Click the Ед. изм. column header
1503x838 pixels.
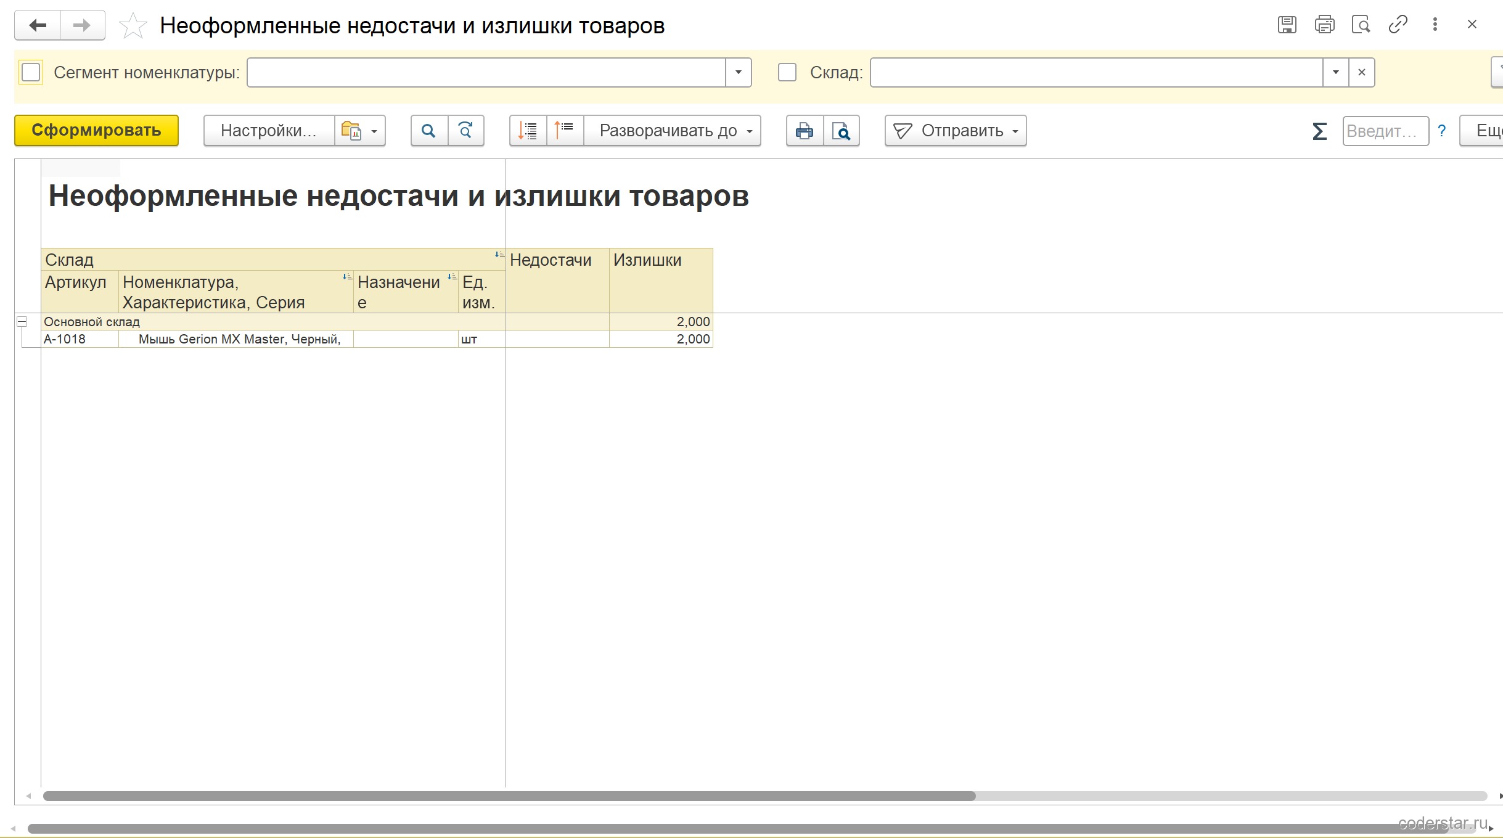[481, 292]
